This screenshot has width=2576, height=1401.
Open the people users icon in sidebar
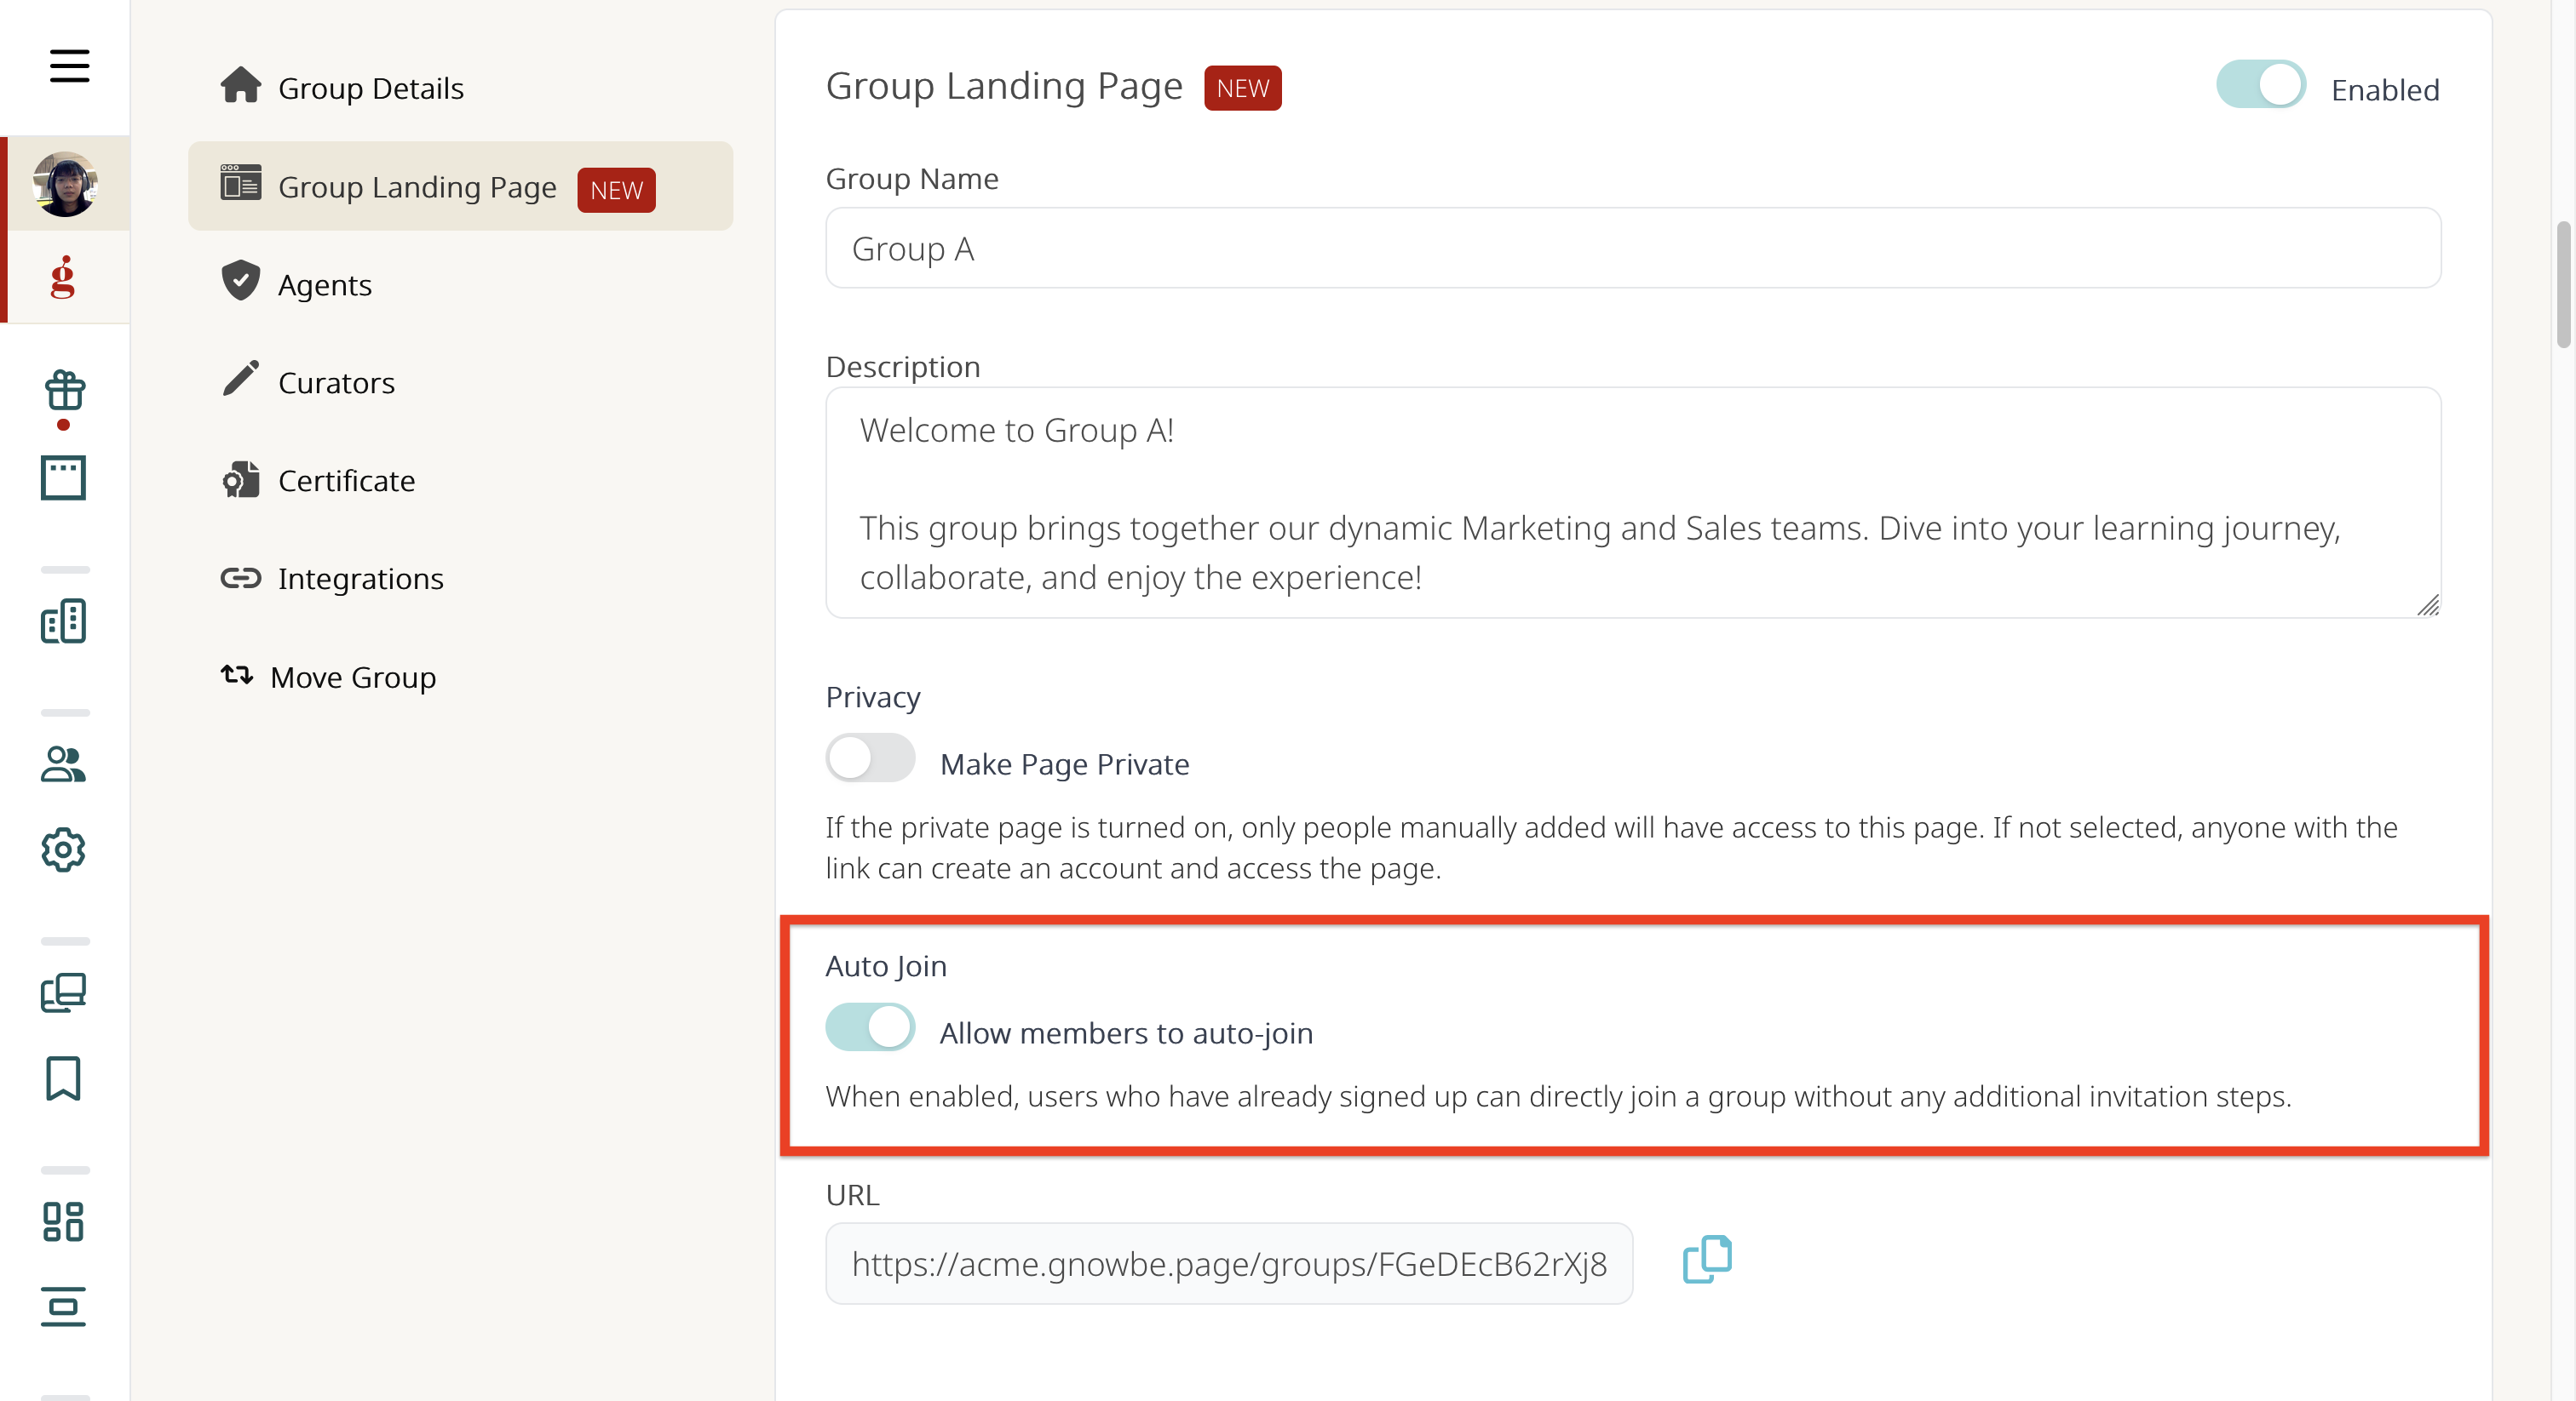coord(64,764)
